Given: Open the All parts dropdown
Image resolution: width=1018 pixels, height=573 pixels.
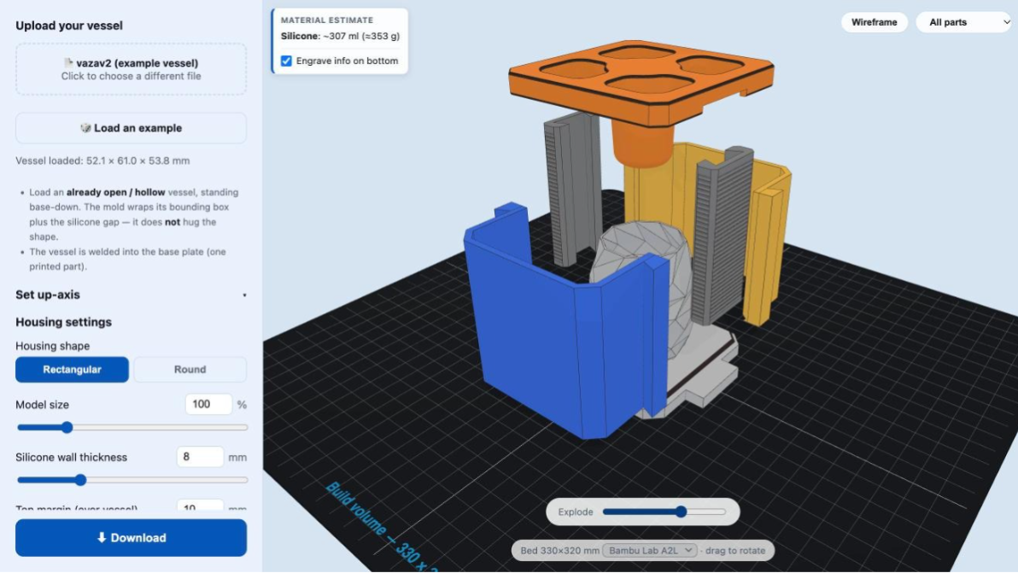Looking at the screenshot, I should (x=965, y=22).
